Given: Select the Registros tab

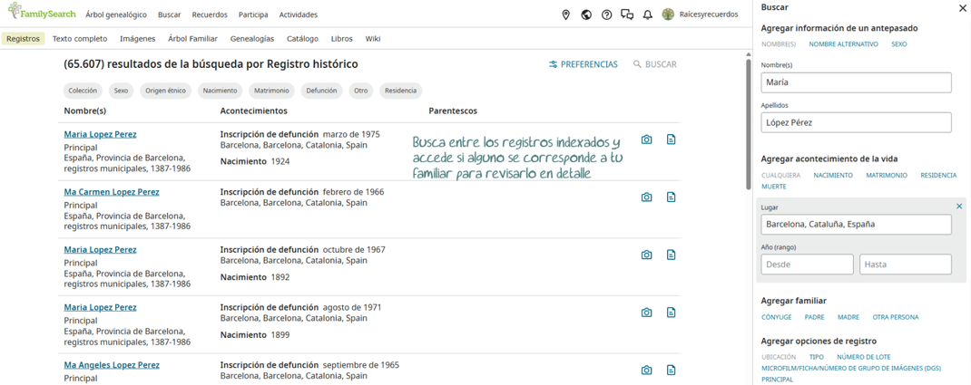Looking at the screenshot, I should point(23,38).
